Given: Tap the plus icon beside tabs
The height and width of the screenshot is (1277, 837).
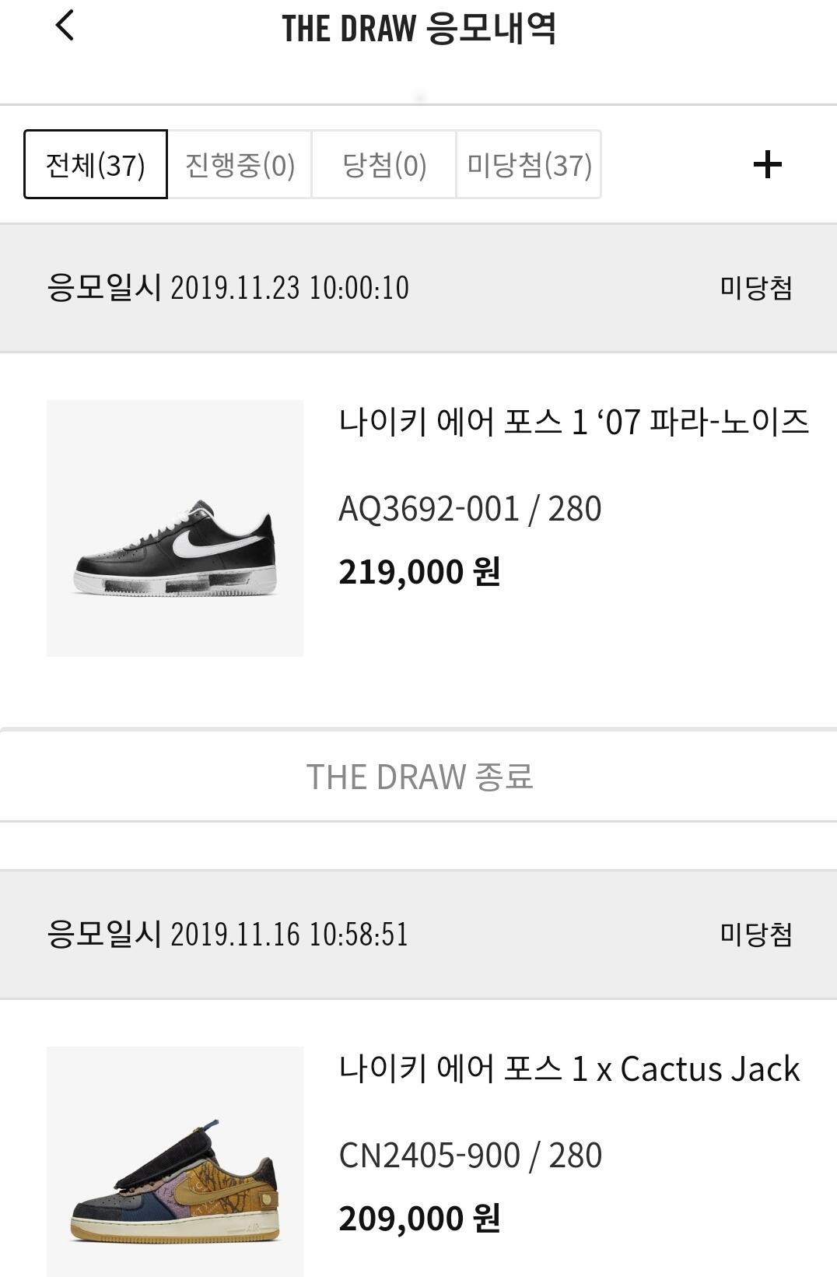Looking at the screenshot, I should (x=767, y=164).
